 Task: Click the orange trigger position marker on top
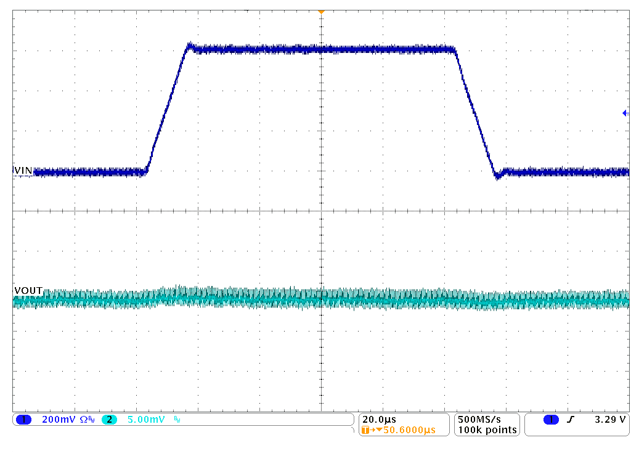click(x=320, y=11)
